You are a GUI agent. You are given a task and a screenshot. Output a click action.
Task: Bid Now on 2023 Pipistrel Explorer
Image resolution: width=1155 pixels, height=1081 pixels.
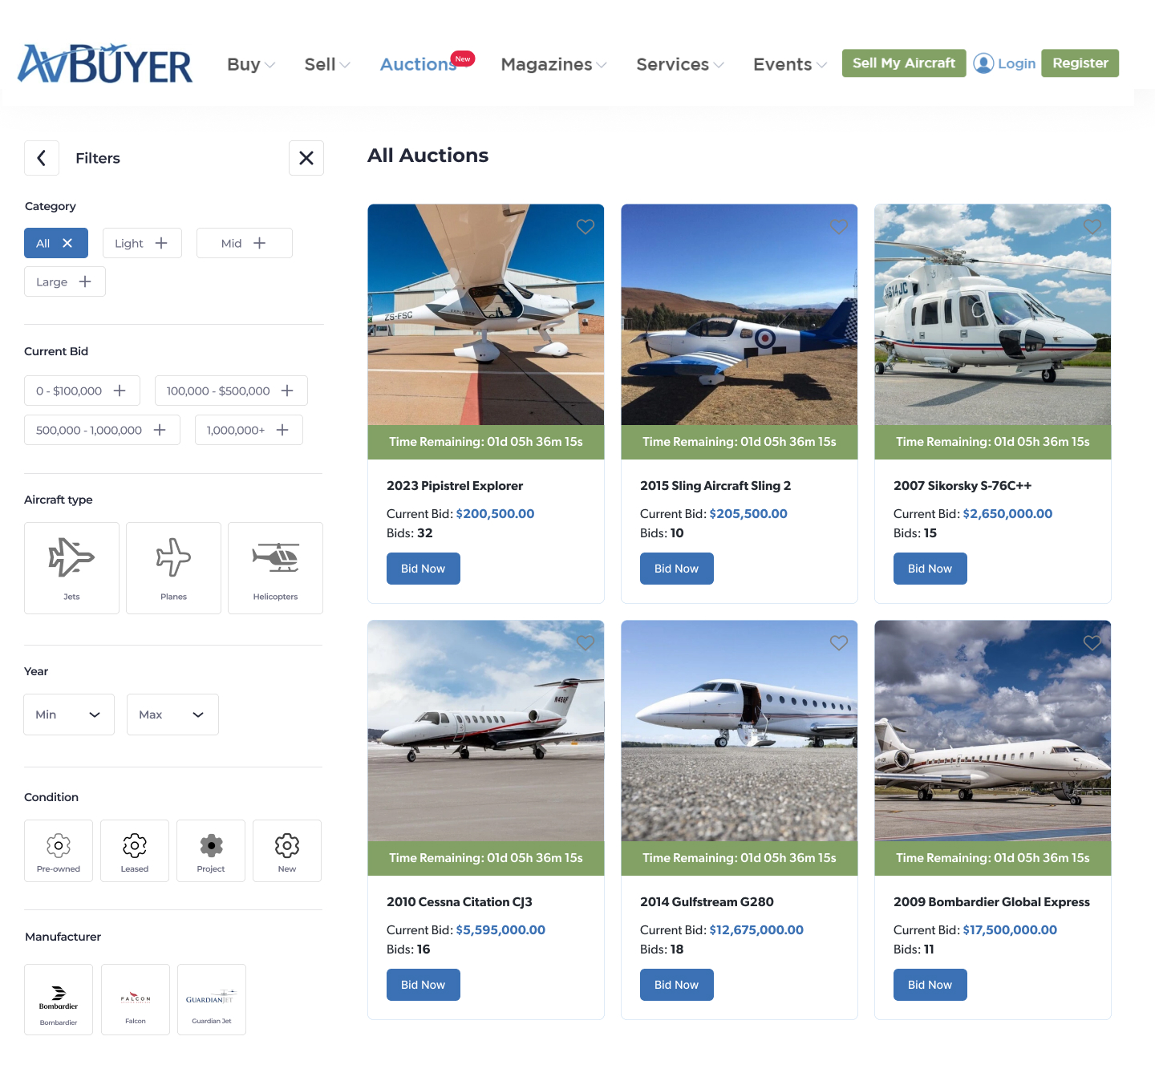(x=423, y=569)
